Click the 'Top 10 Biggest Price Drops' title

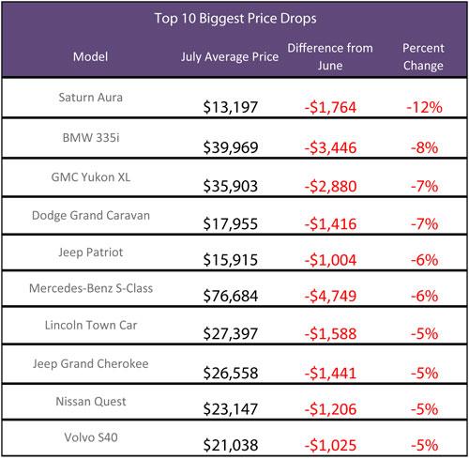[235, 19]
